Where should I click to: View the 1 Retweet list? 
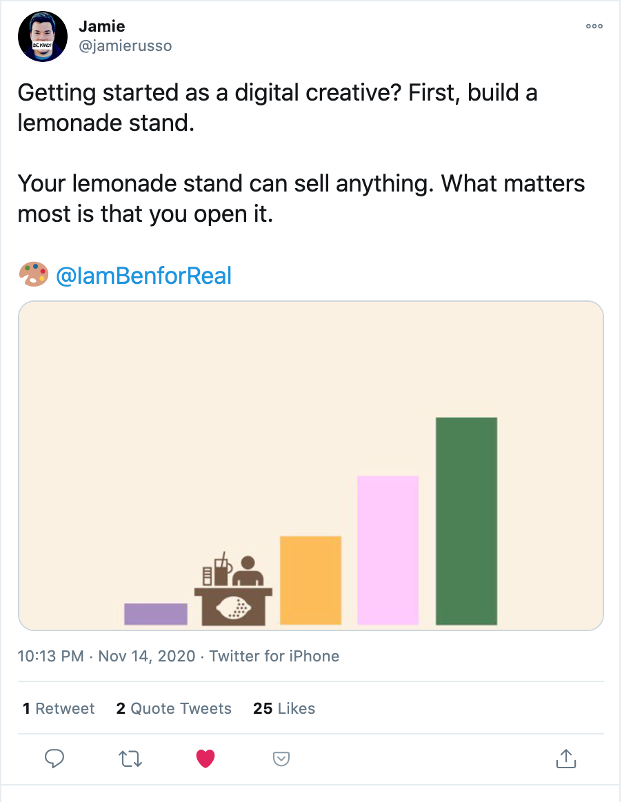[59, 708]
